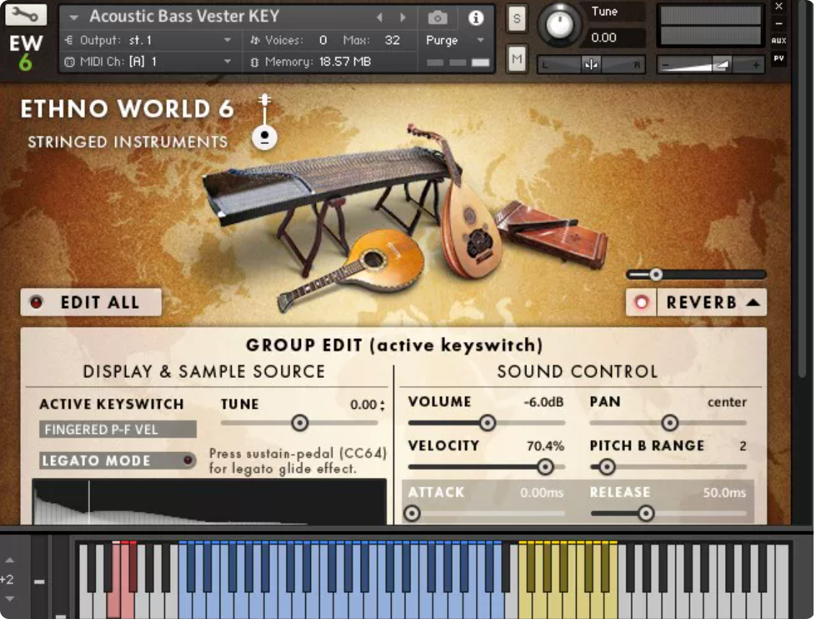The width and height of the screenshot is (815, 619).
Task: Click the VELOCITY 70.4% value
Action: (545, 446)
